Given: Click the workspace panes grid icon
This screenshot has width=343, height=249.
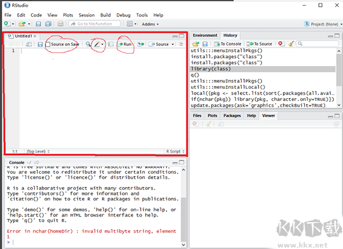Looking at the screenshot, I should coord(130,23).
